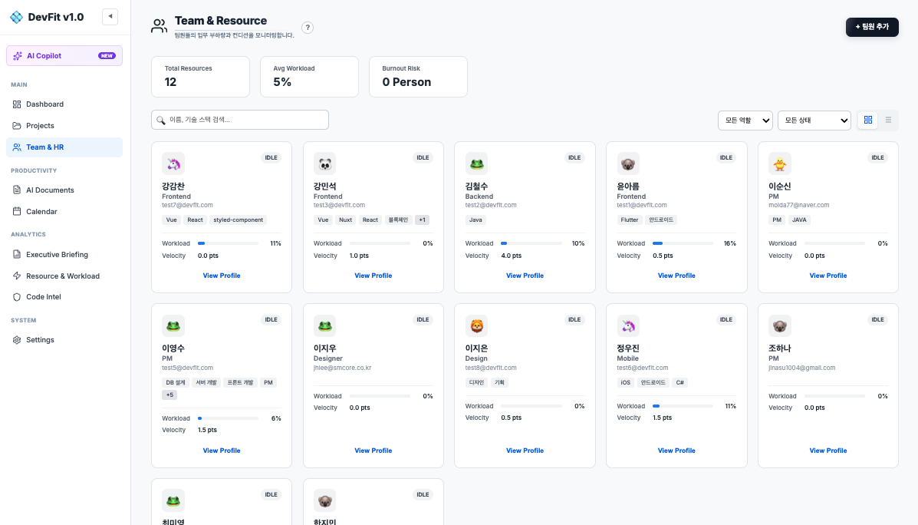Click the Resource & Workload lightning icon
Image resolution: width=918 pixels, height=525 pixels.
click(x=18, y=276)
